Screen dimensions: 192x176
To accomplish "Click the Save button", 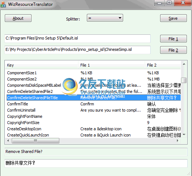I will pyautogui.click(x=173, y=18).
